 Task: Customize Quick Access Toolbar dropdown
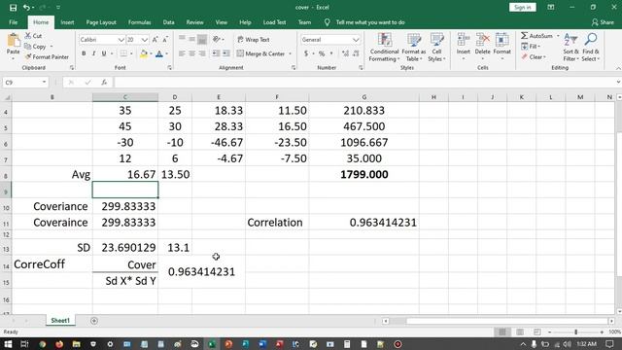click(x=58, y=8)
